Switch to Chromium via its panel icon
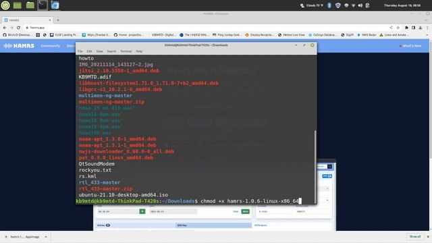 tap(55, 5)
